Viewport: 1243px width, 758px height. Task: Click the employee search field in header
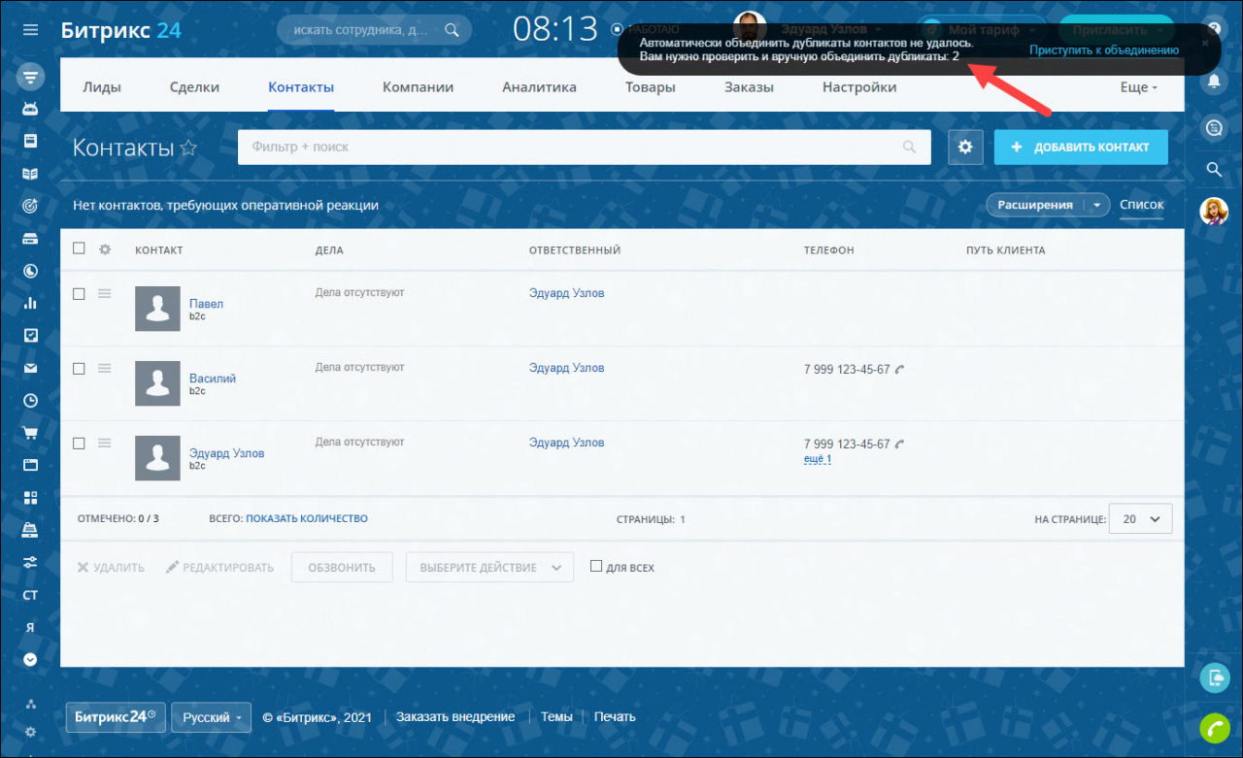[375, 30]
